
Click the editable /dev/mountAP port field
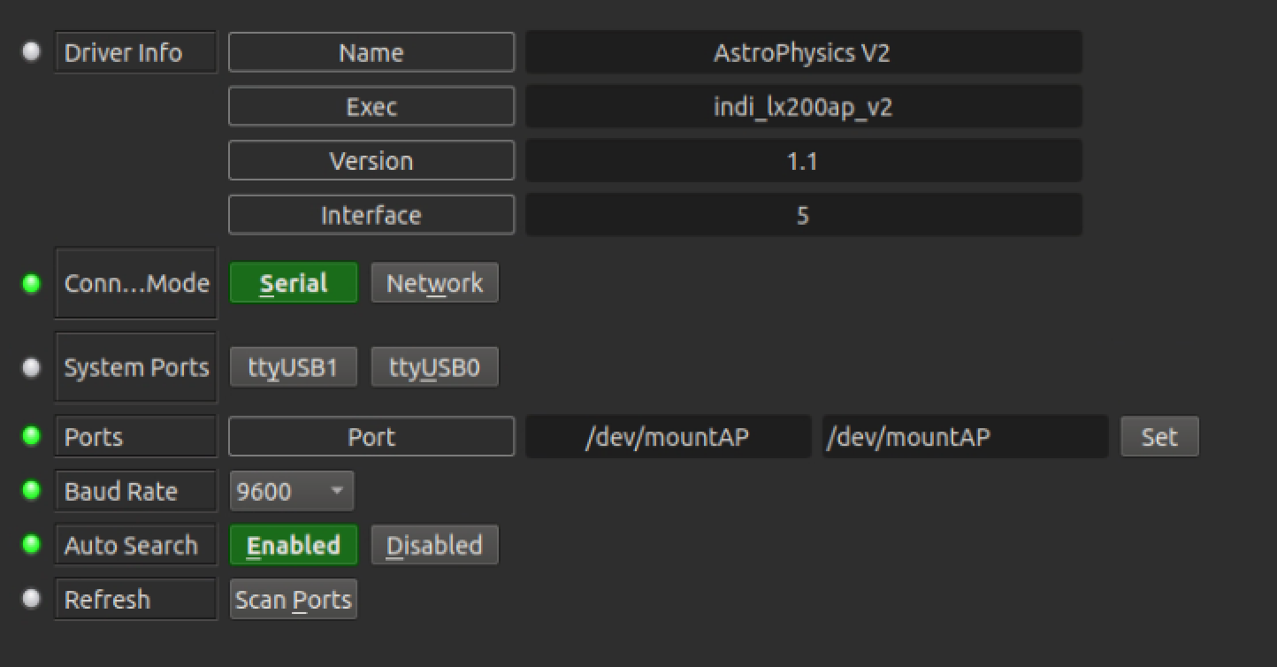(x=965, y=436)
